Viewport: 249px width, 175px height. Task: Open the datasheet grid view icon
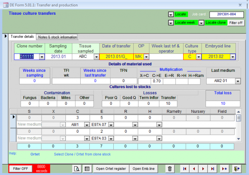pyautogui.click(x=87, y=169)
